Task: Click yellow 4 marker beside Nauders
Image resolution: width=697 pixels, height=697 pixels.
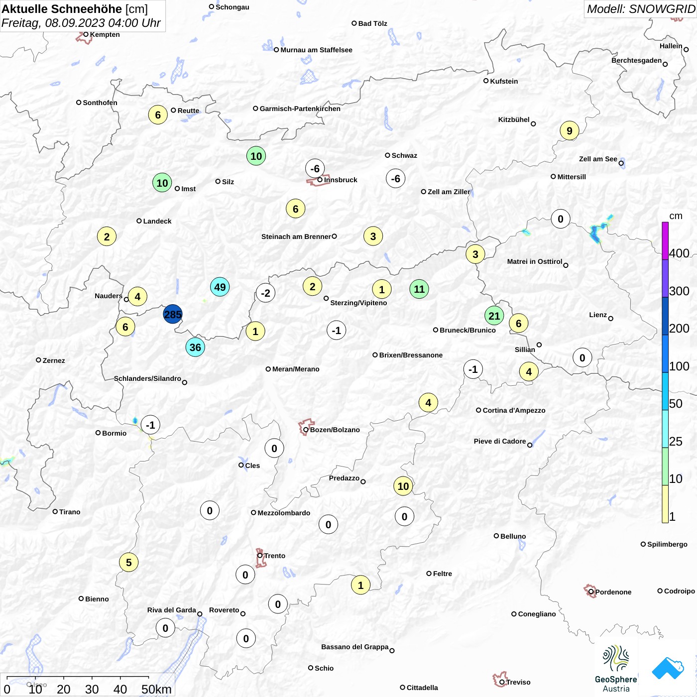Action: point(137,297)
